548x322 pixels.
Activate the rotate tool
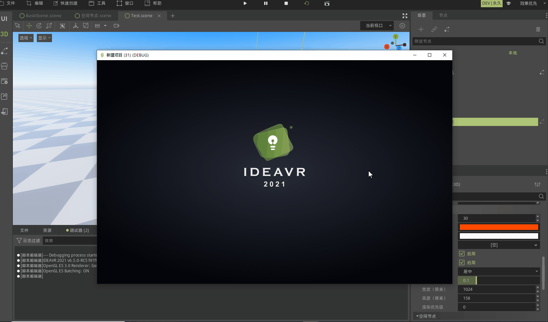click(39, 26)
